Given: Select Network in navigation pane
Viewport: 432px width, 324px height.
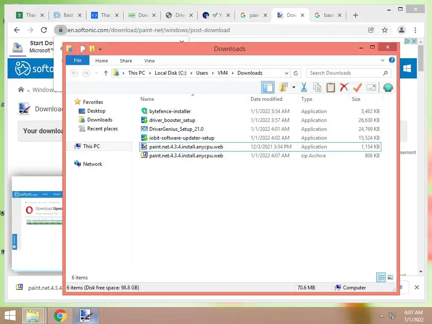Looking at the screenshot, I should pyautogui.click(x=92, y=164).
